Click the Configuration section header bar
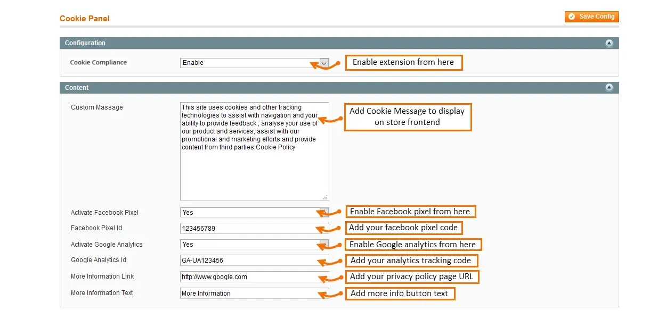Viewport: 666px width, 319px height. [x=320, y=43]
